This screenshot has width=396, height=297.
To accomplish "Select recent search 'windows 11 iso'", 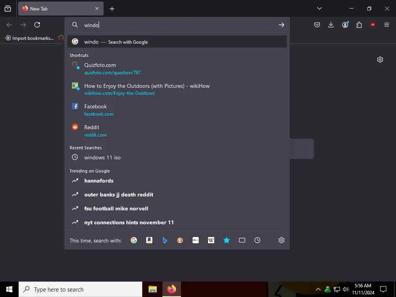I will [177, 157].
